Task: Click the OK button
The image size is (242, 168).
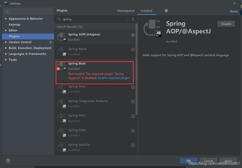Action: click(x=188, y=161)
